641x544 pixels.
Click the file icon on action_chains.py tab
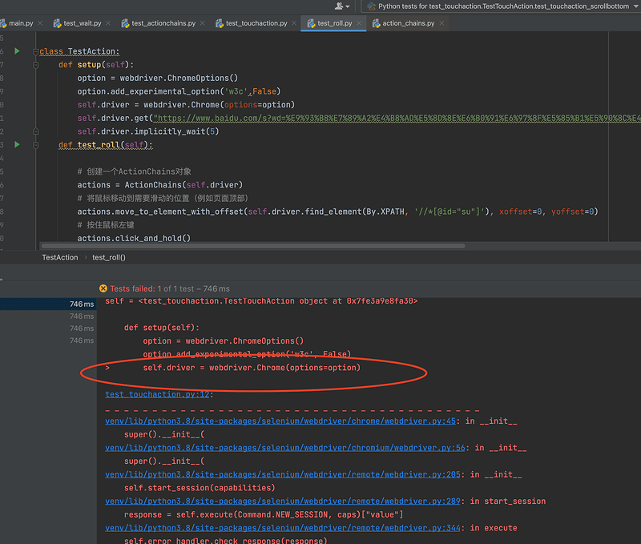[376, 23]
